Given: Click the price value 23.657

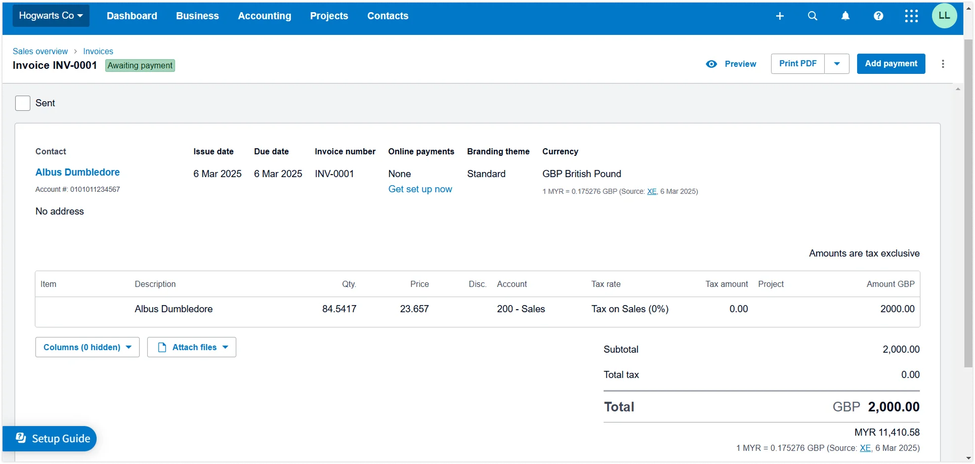Looking at the screenshot, I should [x=414, y=309].
